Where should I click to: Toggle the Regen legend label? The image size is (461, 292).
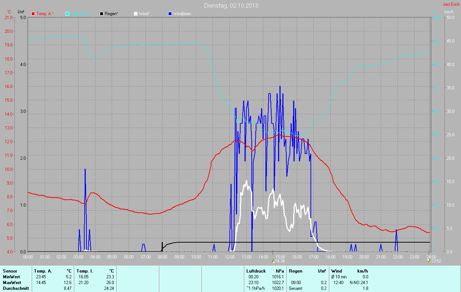coord(111,14)
